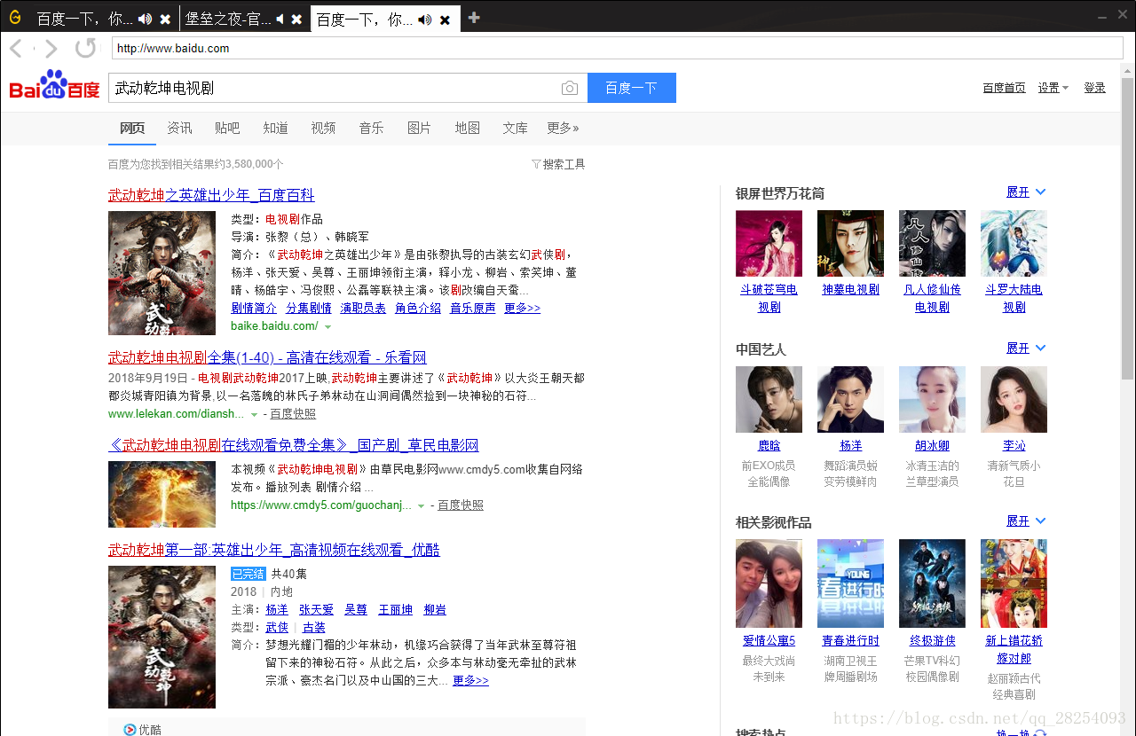Expand the 相关影视作品 section with 展开

pyautogui.click(x=1026, y=521)
